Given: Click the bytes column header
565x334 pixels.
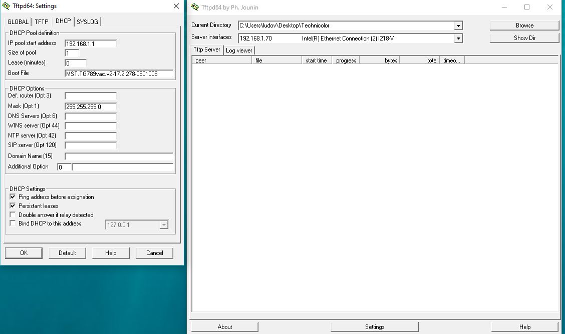Looking at the screenshot, I should [x=380, y=60].
